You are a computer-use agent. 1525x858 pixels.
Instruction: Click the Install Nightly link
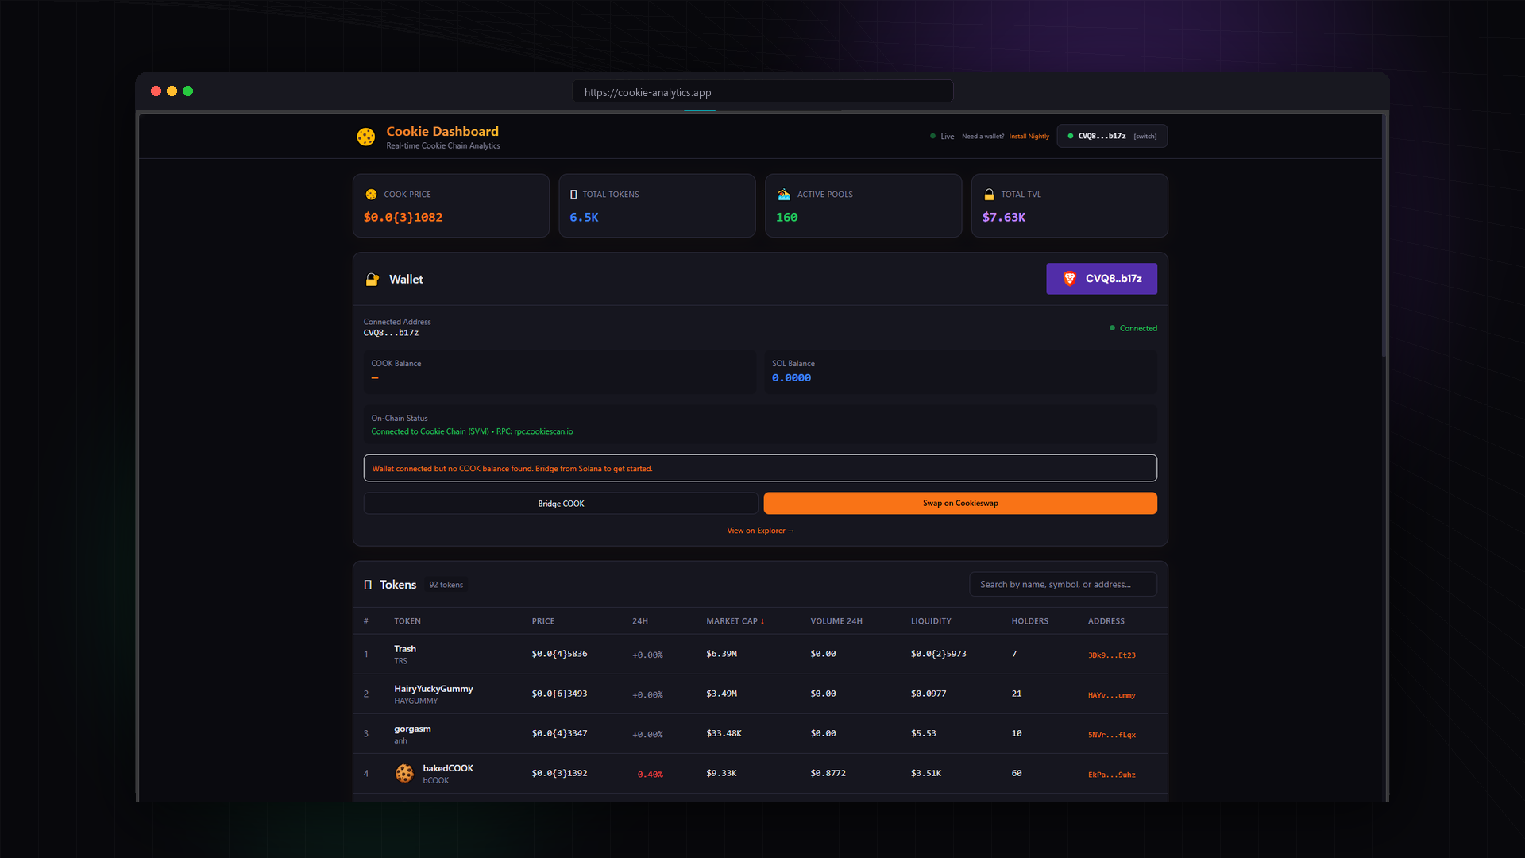1029,137
